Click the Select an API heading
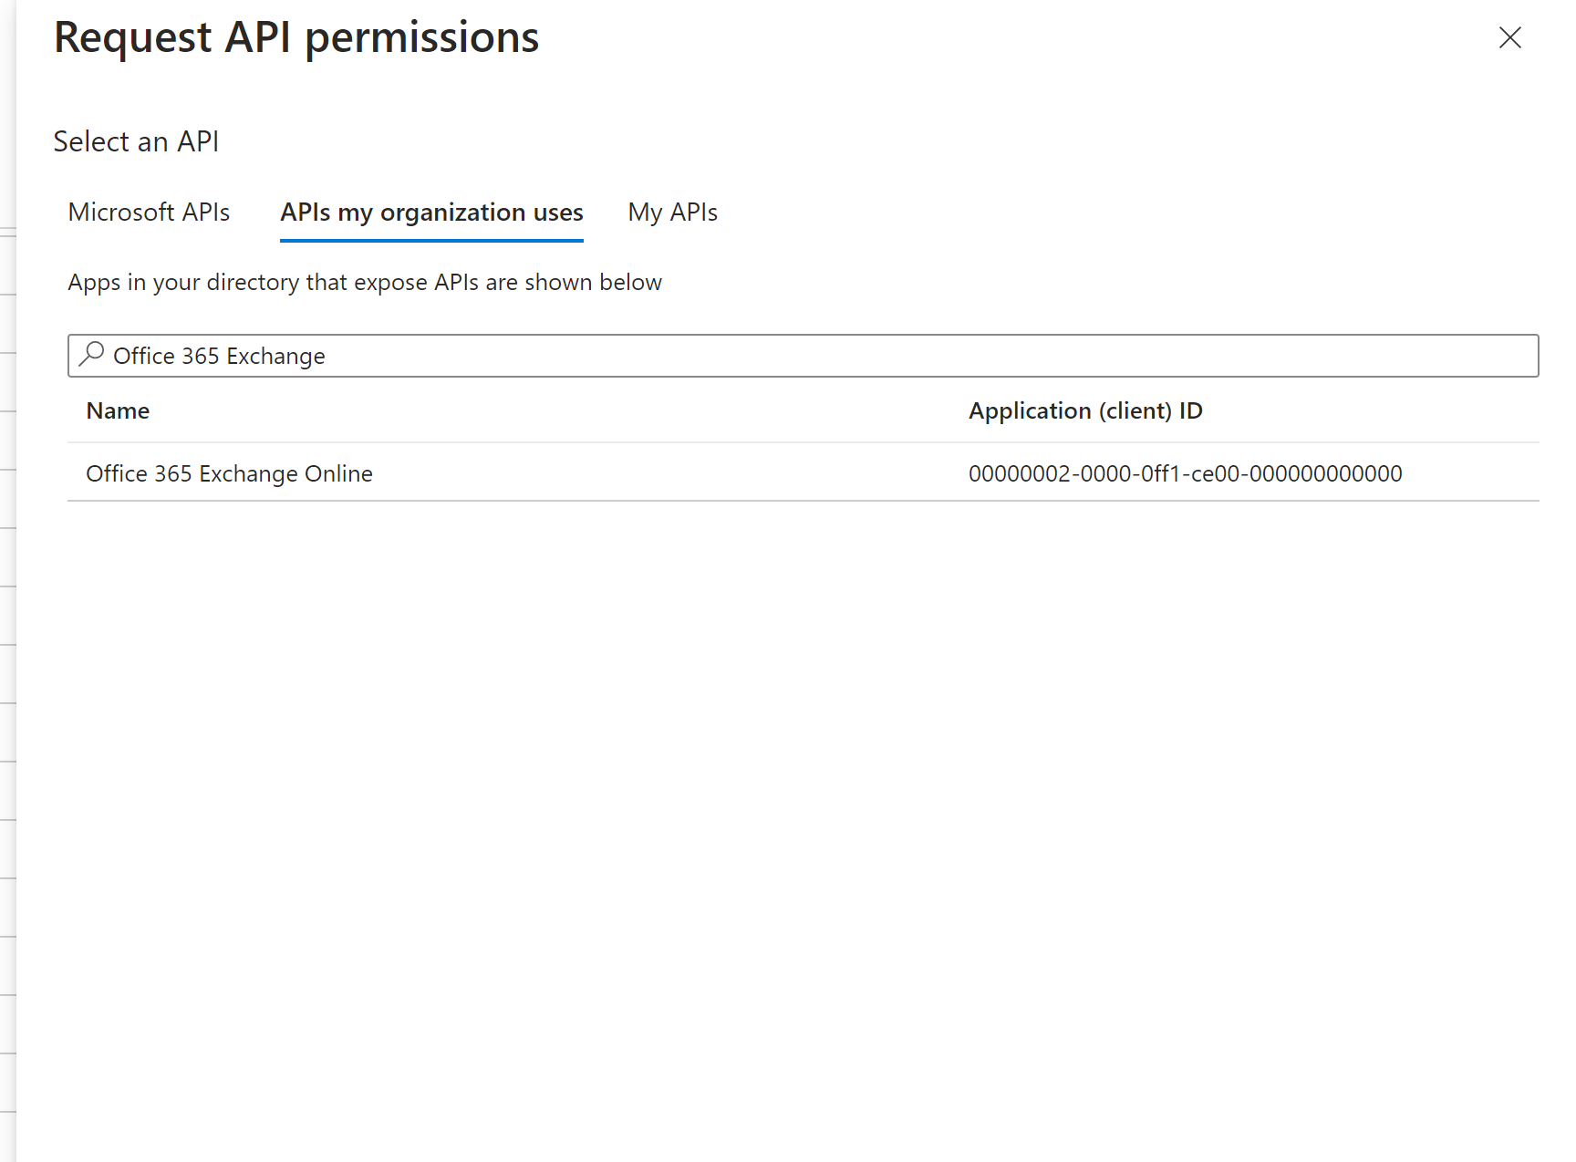This screenshot has width=1576, height=1162. [x=136, y=141]
